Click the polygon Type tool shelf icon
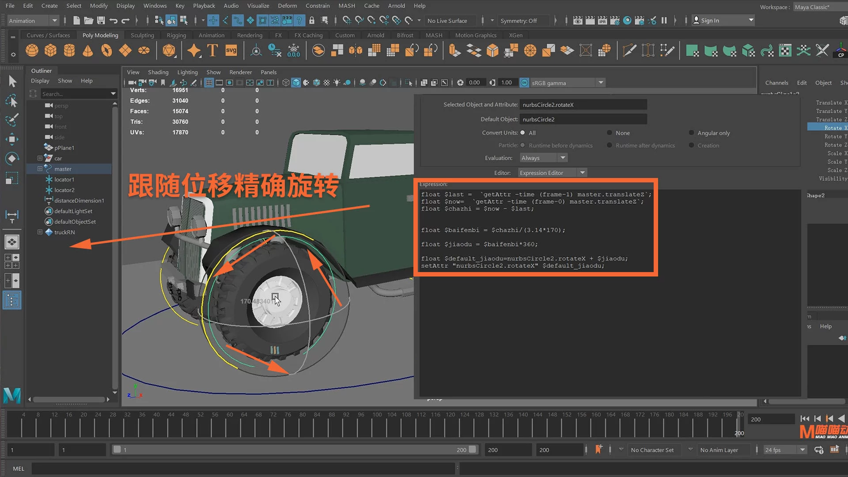848x477 pixels. [x=212, y=51]
